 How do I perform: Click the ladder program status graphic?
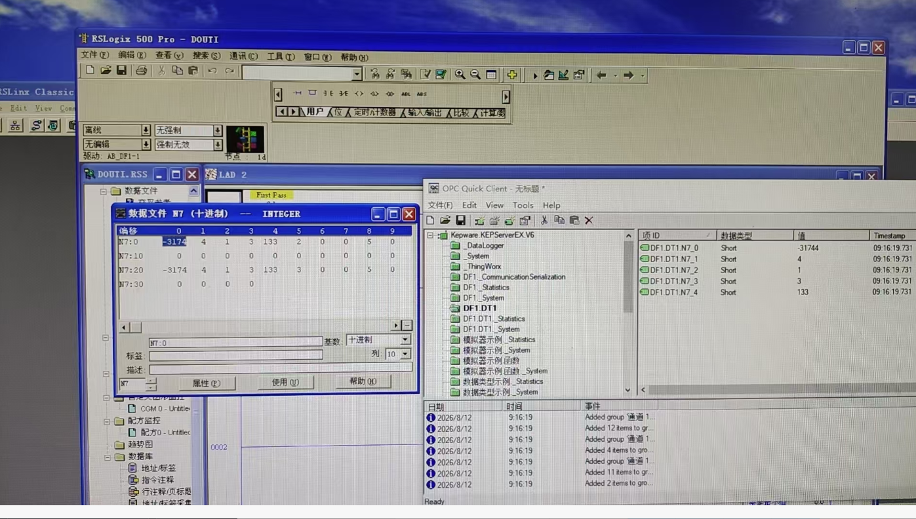coord(245,139)
